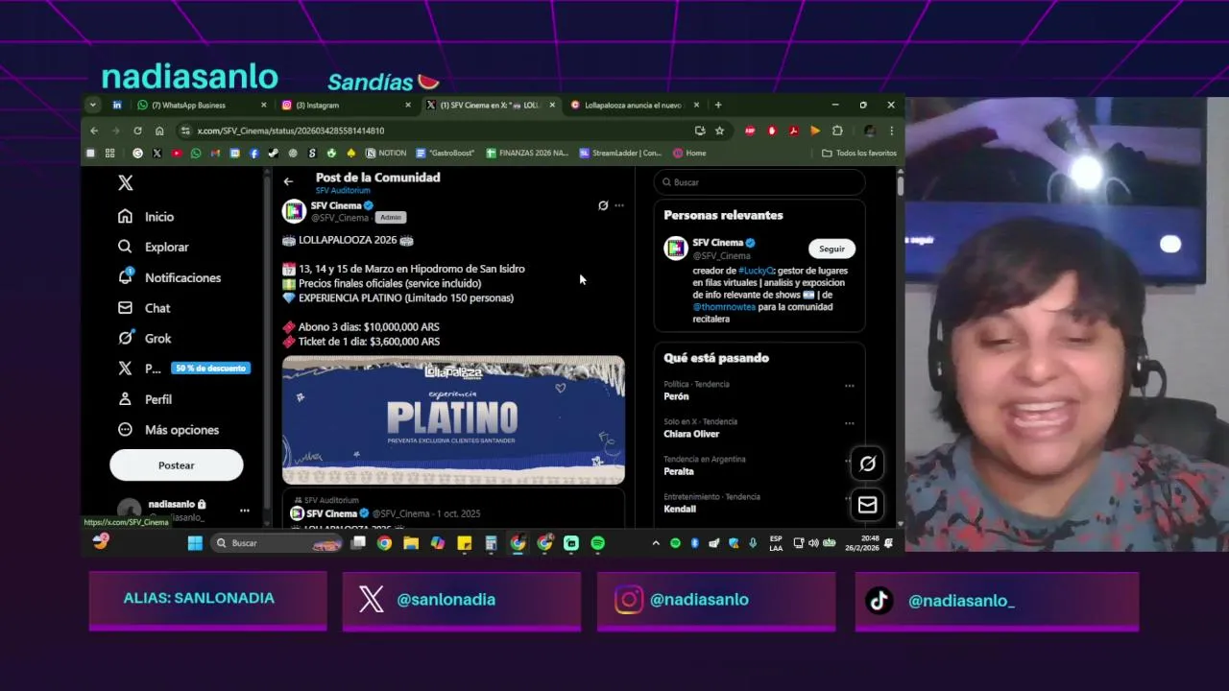Open the Windows Start menu

195,543
